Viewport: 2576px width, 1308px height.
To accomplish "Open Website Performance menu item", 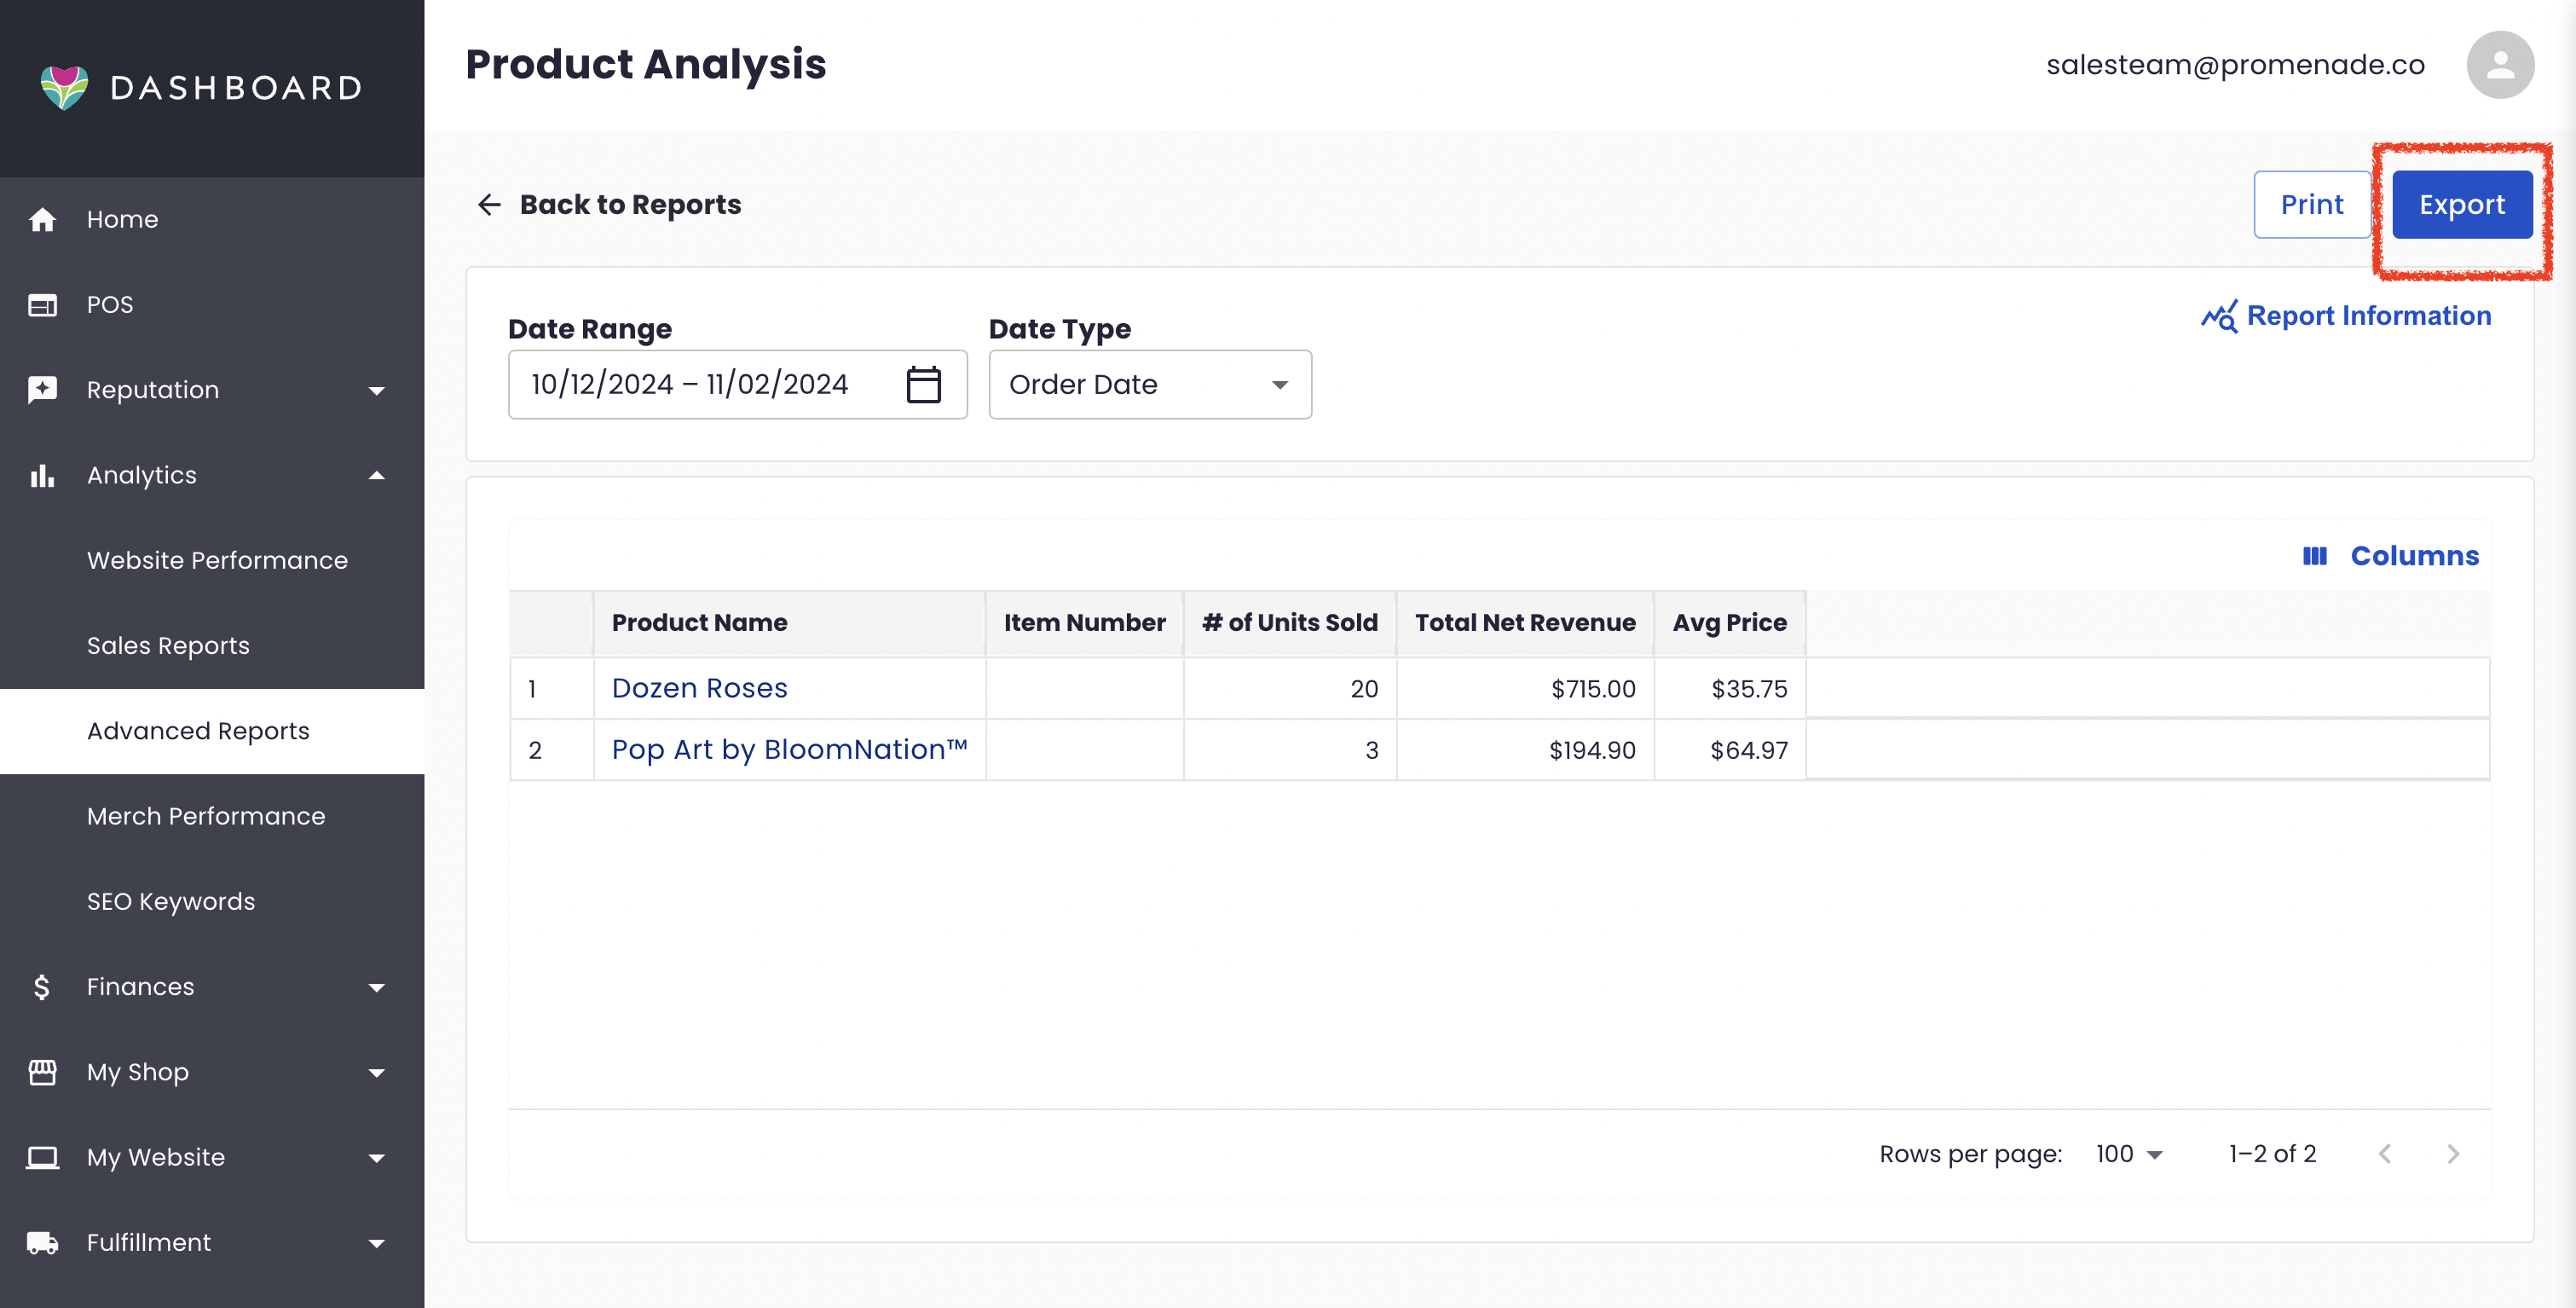I will click(212, 561).
